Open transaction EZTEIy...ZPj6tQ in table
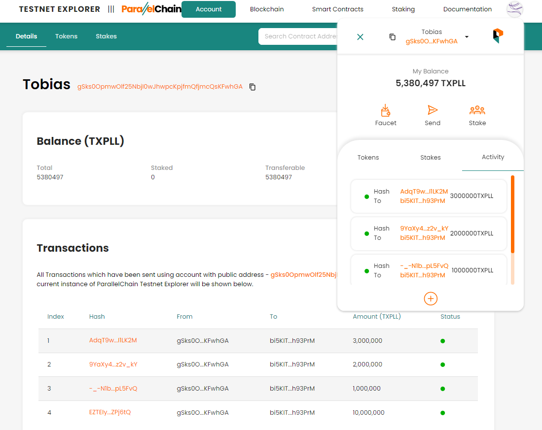 (110, 412)
